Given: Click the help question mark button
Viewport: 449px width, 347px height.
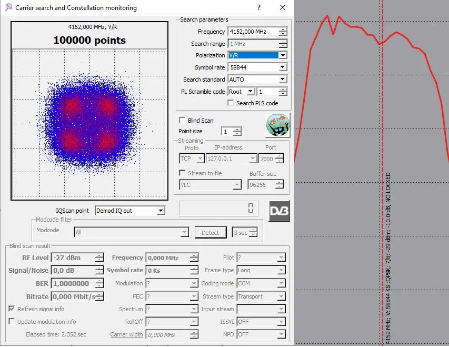Looking at the screenshot, I should pos(259,8).
